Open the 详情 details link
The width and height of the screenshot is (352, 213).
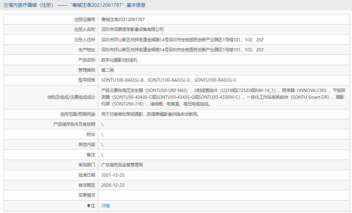coord(105,206)
